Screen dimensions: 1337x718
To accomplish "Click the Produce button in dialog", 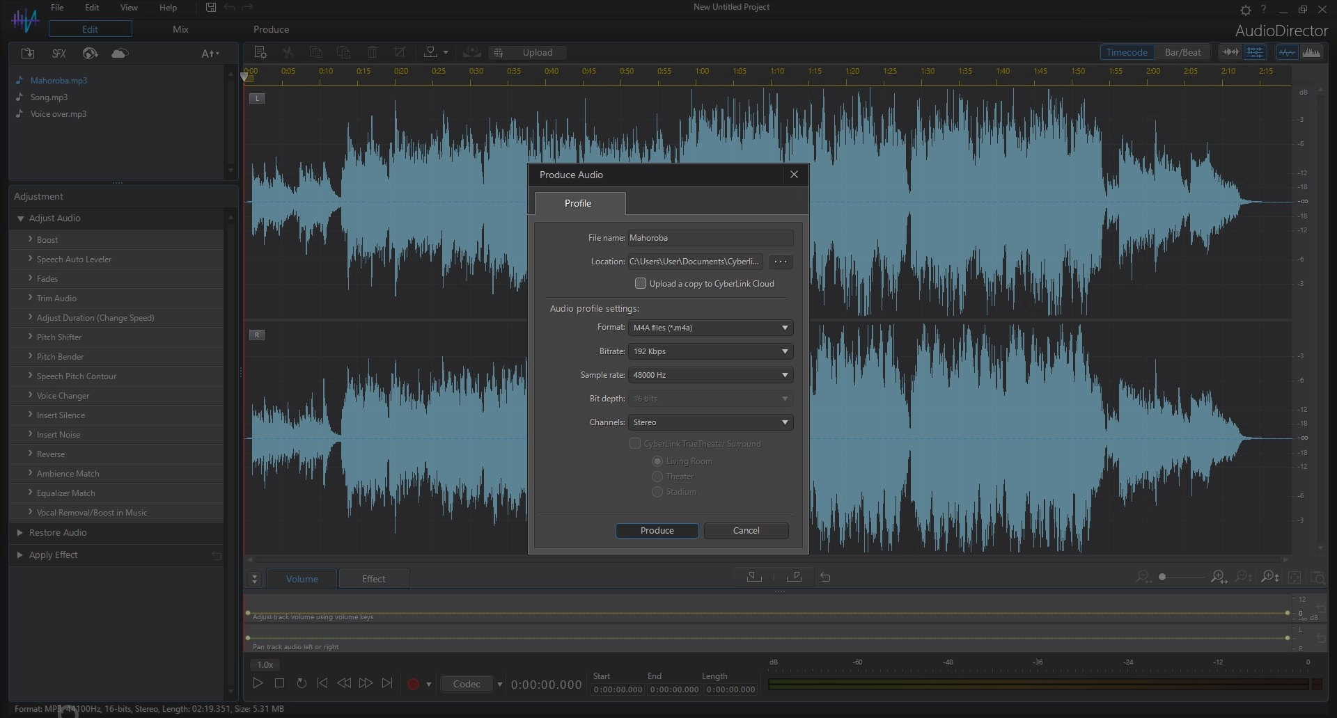I will click(657, 530).
